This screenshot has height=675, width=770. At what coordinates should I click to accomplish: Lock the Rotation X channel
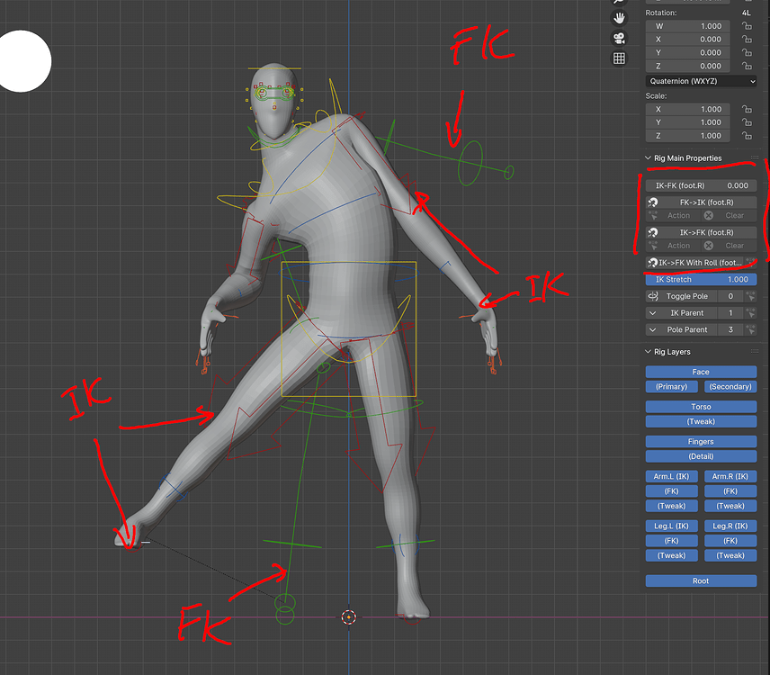tap(747, 40)
